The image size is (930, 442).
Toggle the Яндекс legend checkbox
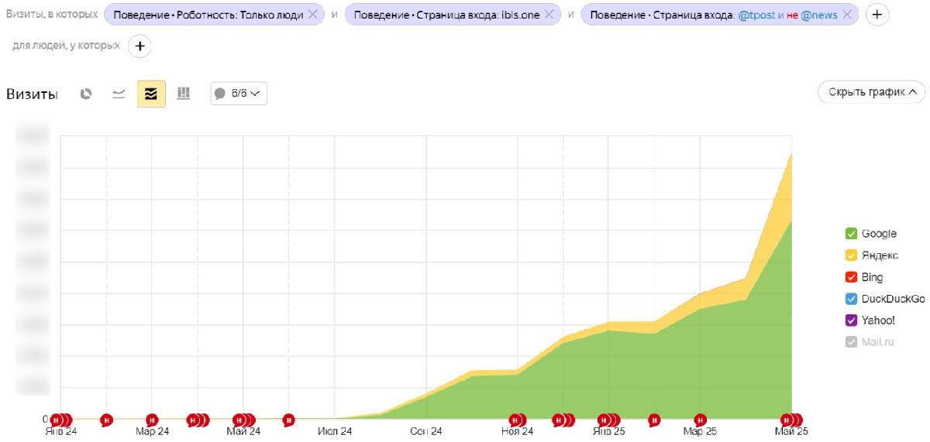851,255
